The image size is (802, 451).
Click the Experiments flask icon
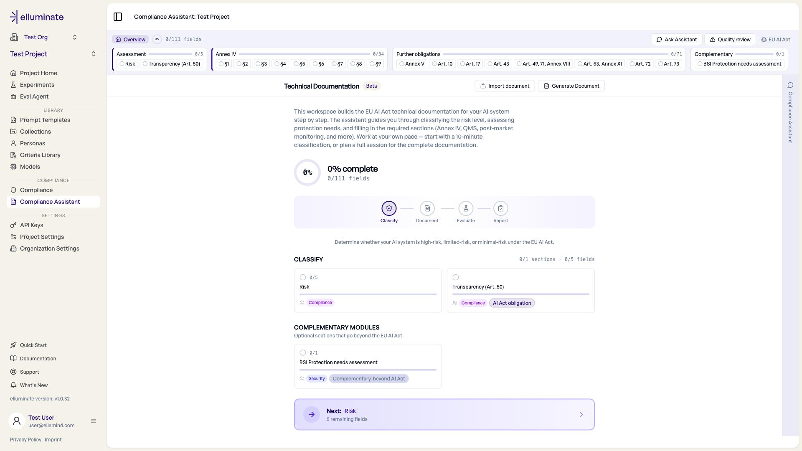[13, 85]
